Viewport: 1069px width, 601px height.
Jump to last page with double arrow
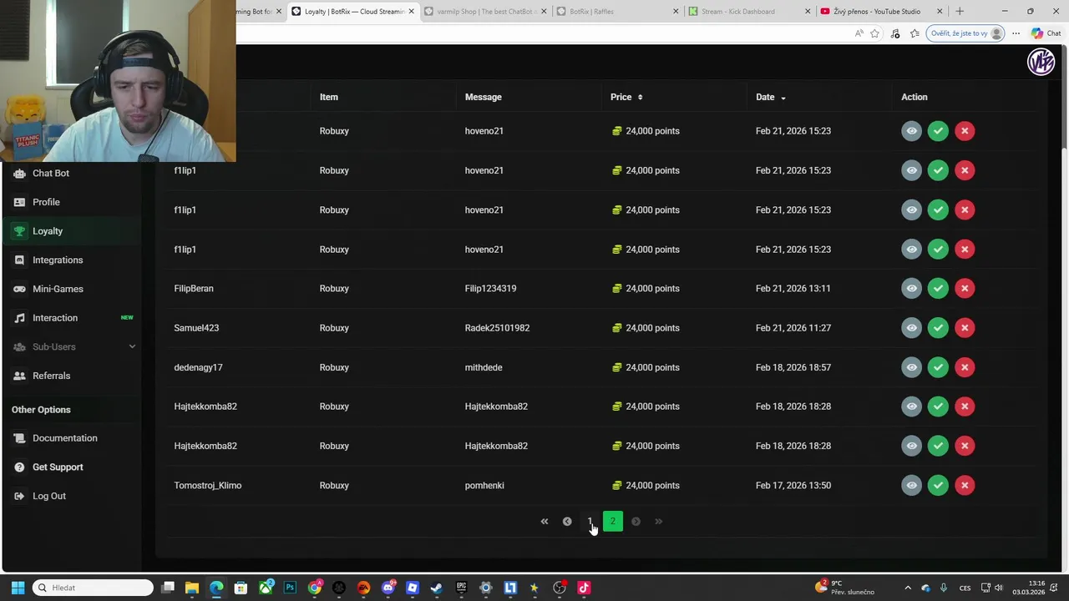[x=658, y=522]
